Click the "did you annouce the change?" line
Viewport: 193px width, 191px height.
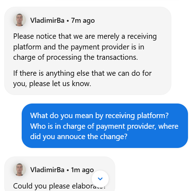click(79, 137)
